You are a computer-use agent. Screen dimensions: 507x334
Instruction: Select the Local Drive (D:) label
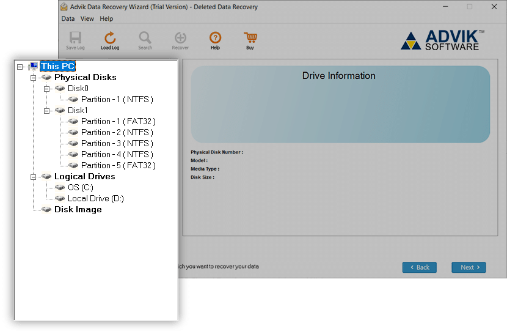pyautogui.click(x=96, y=199)
